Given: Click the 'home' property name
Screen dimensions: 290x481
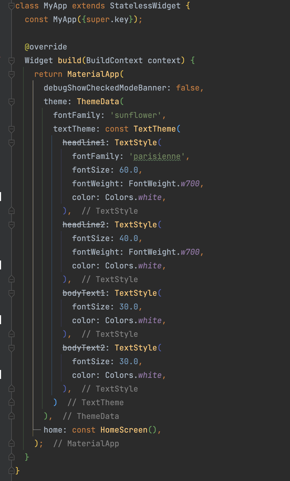Looking at the screenshot, I should (x=53, y=430).
